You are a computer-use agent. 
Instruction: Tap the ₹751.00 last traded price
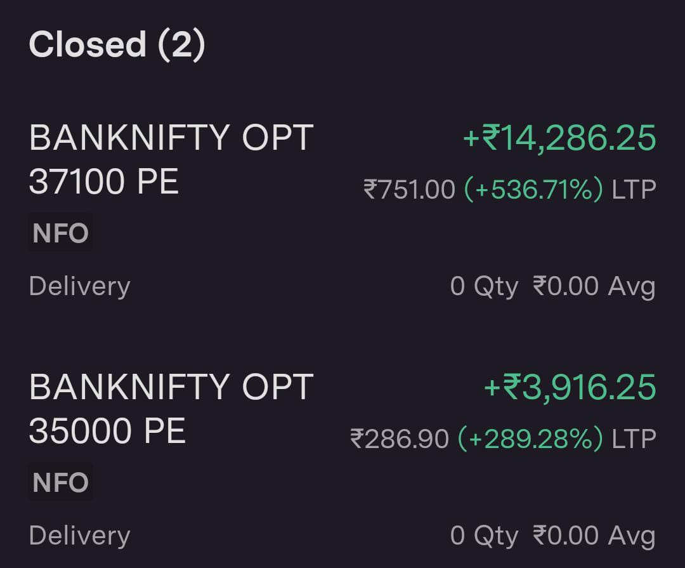(409, 189)
